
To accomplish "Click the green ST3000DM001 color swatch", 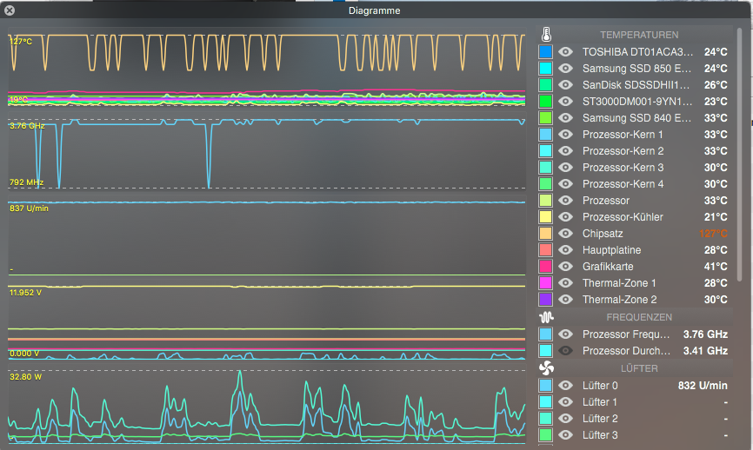I will pos(545,102).
